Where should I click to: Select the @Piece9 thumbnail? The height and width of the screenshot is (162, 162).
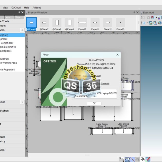coord(69,24)
